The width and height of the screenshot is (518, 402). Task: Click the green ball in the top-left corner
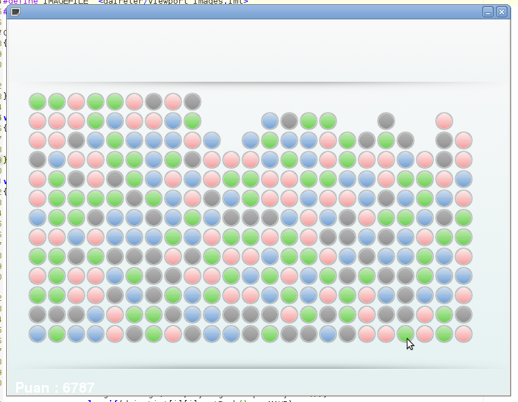(37, 101)
